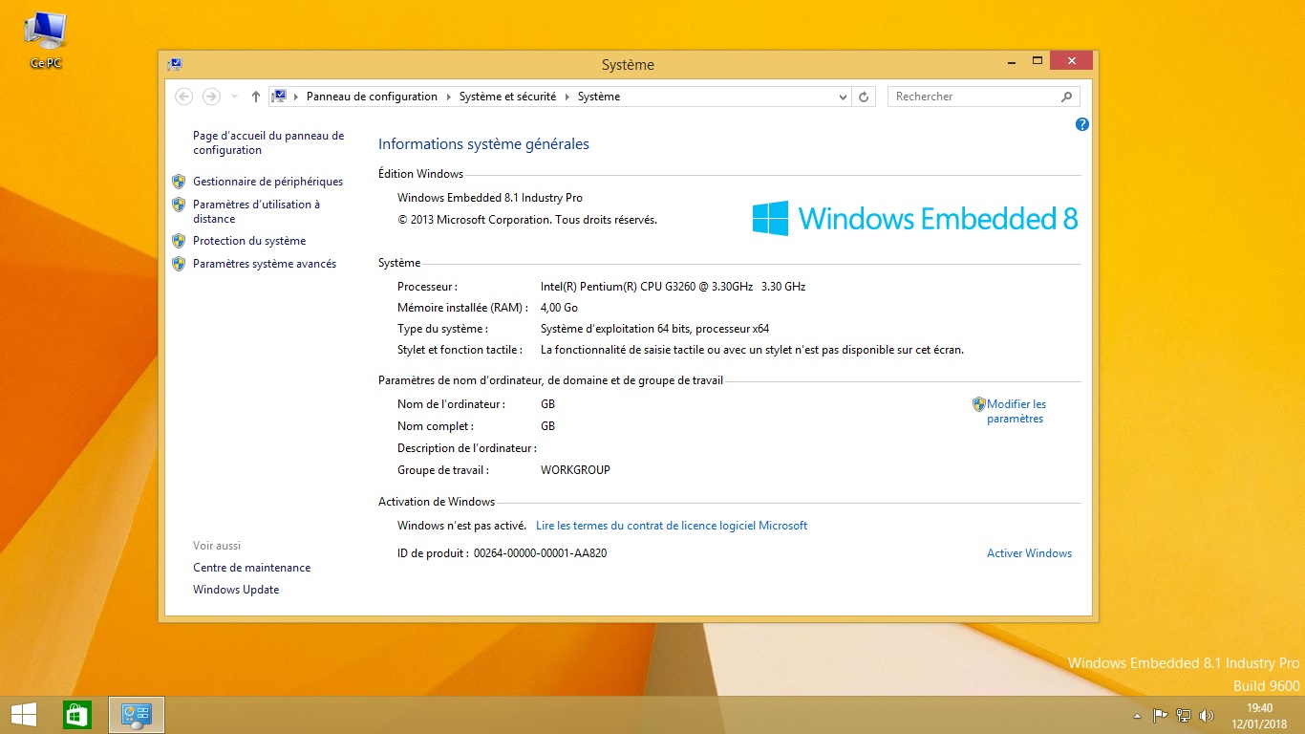This screenshot has width=1305, height=734.
Task: Click the address bar computer icon
Action: (x=280, y=96)
